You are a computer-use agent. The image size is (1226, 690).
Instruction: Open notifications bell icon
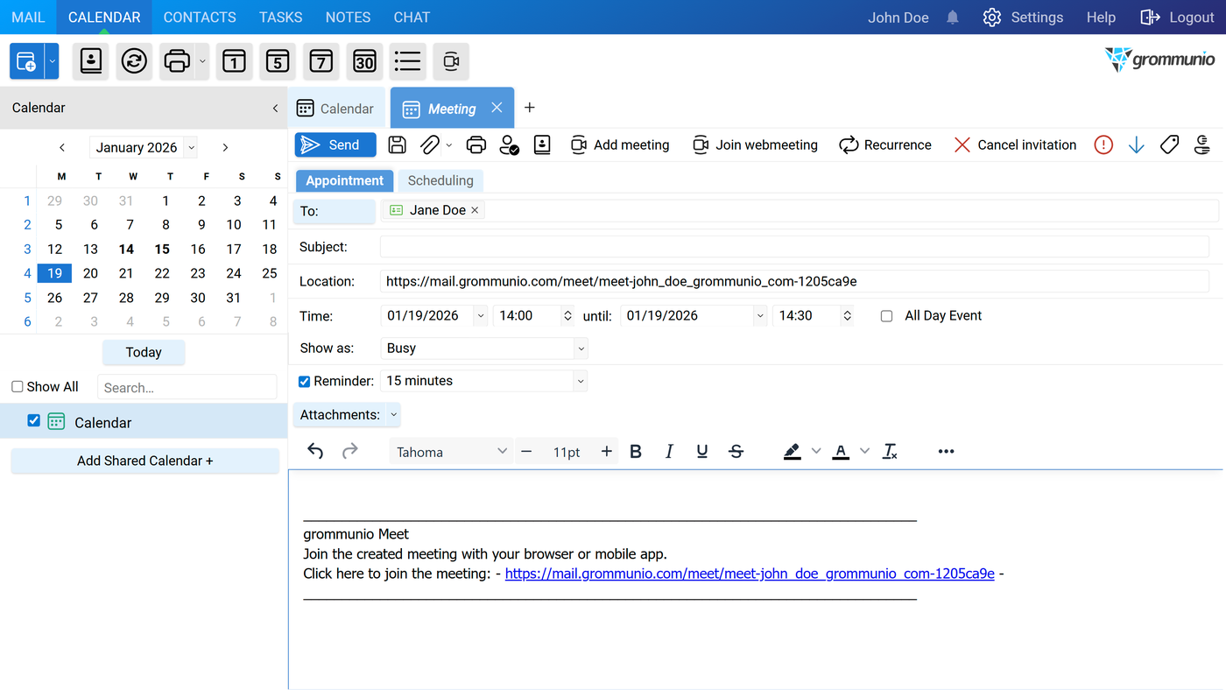[x=953, y=18]
